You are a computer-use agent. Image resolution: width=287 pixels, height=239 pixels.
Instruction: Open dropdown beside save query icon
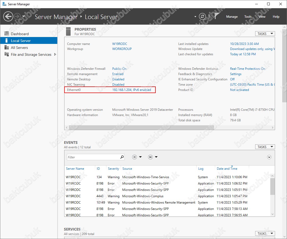[x=156, y=157]
